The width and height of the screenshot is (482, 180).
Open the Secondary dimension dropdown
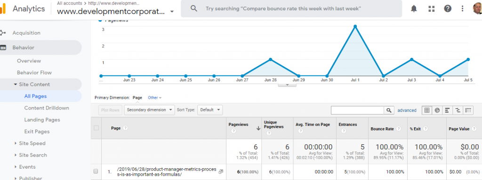click(149, 110)
